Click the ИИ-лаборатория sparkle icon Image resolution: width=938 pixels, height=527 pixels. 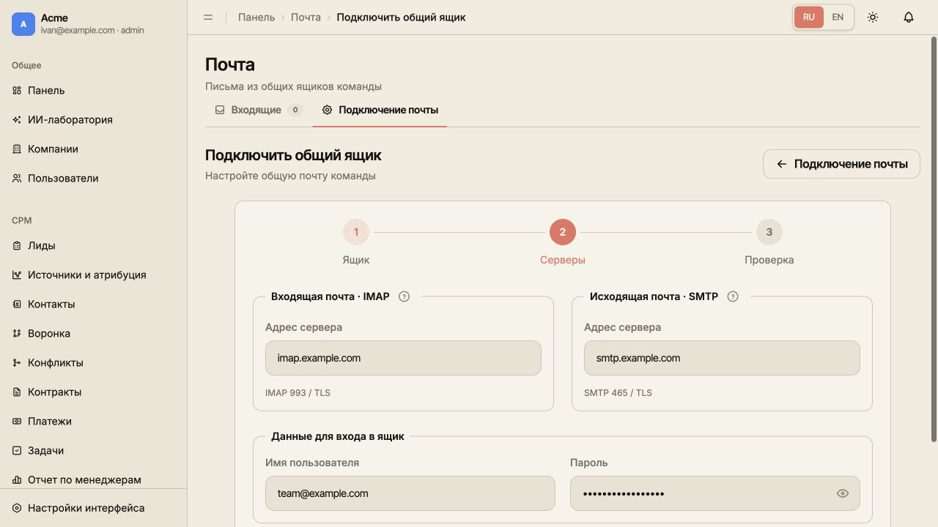click(17, 119)
